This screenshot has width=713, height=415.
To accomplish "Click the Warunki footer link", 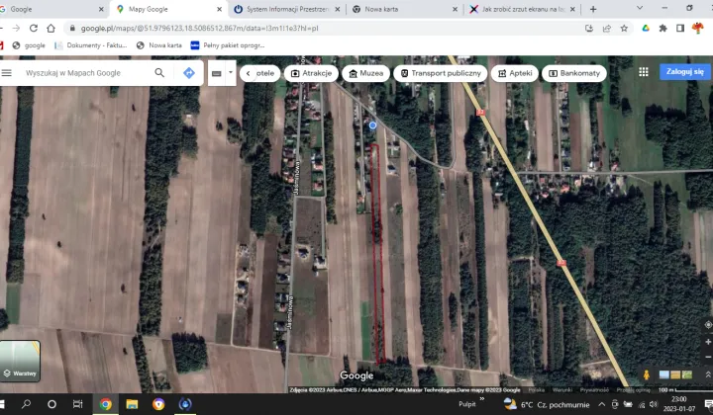I will click(562, 390).
